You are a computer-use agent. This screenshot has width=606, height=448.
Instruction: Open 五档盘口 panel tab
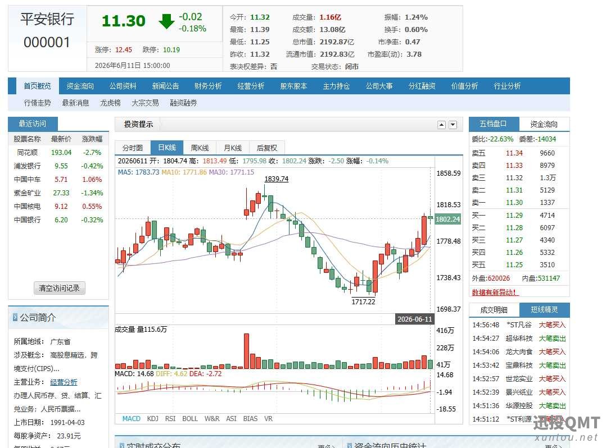click(x=493, y=124)
